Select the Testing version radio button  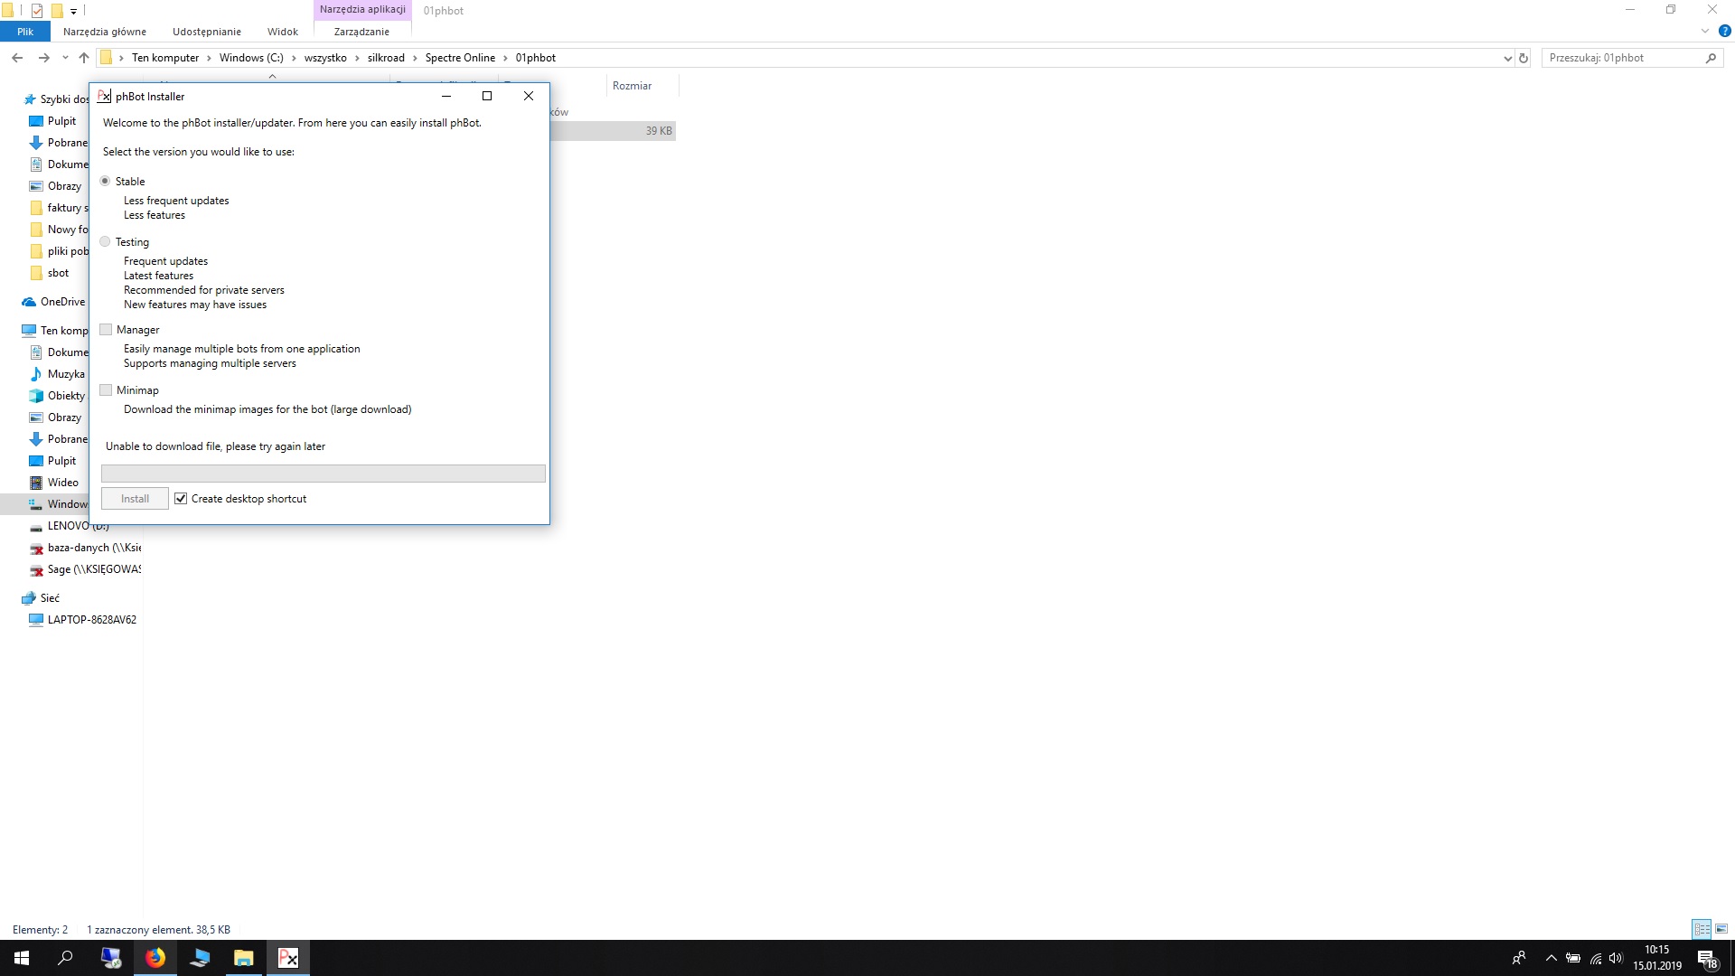coord(106,242)
